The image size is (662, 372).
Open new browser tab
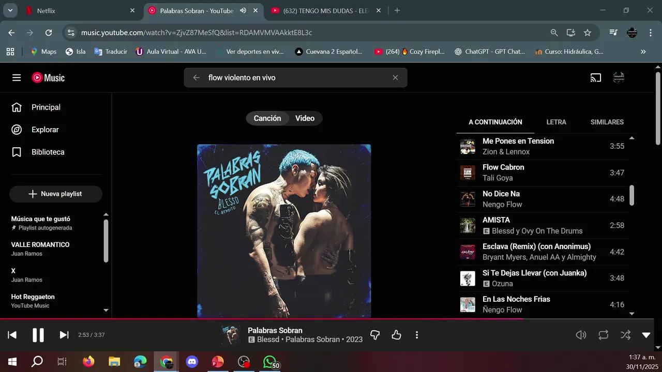[397, 10]
